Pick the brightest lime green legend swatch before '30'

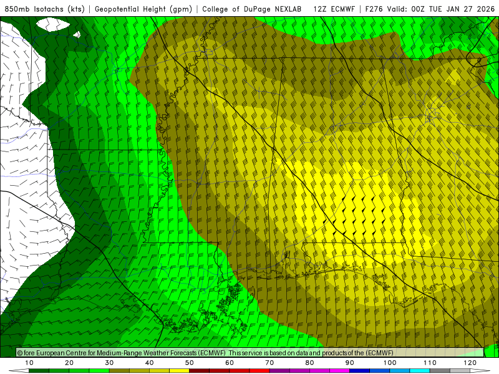pyautogui.click(x=99, y=371)
